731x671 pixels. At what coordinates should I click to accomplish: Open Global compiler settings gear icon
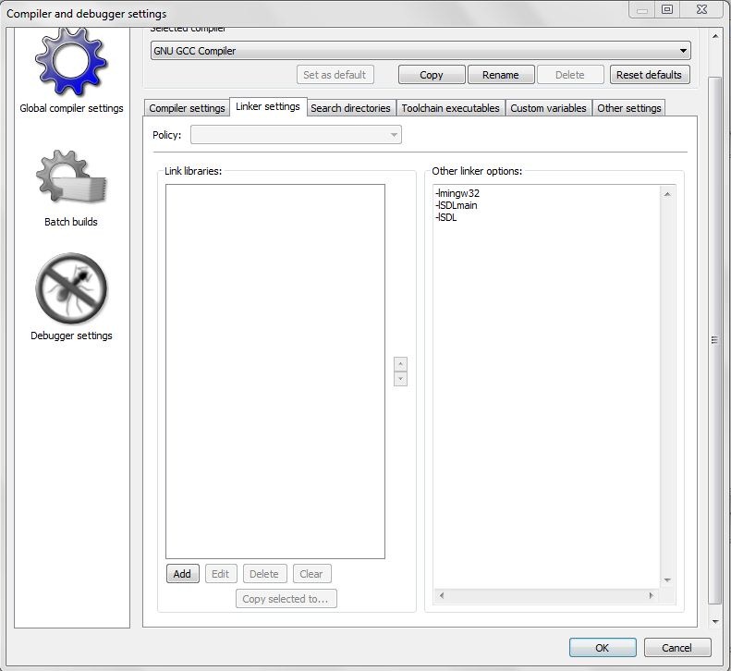click(71, 63)
